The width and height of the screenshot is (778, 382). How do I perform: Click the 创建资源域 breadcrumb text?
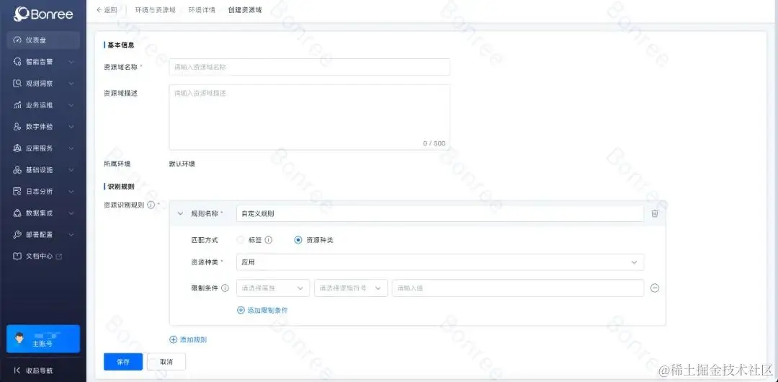point(245,10)
